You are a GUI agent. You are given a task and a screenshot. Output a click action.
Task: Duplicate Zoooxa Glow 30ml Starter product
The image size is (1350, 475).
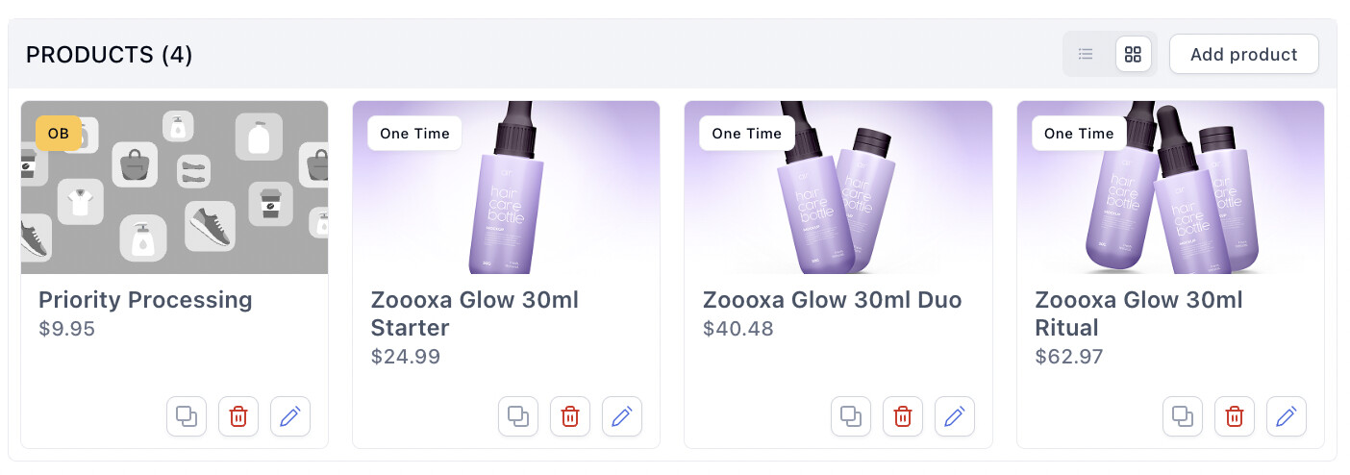(518, 416)
